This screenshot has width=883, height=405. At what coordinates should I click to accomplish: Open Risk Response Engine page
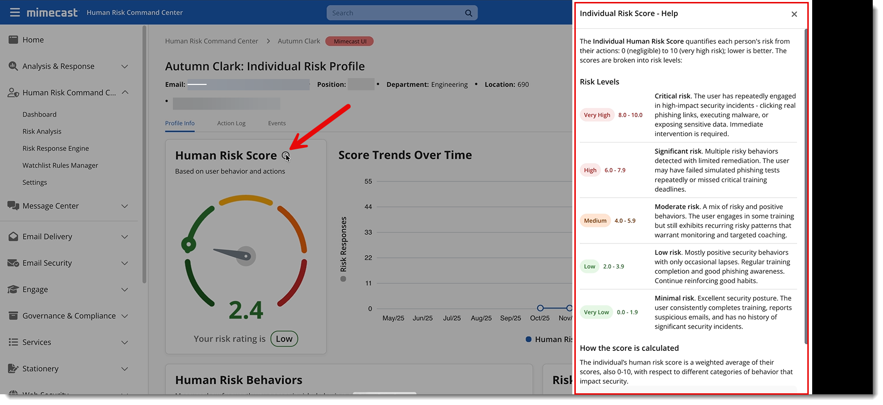[x=56, y=148]
